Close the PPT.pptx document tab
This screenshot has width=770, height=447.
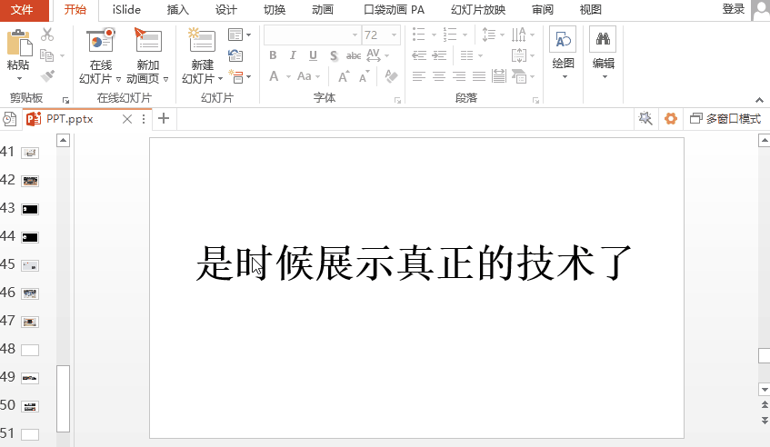click(126, 119)
